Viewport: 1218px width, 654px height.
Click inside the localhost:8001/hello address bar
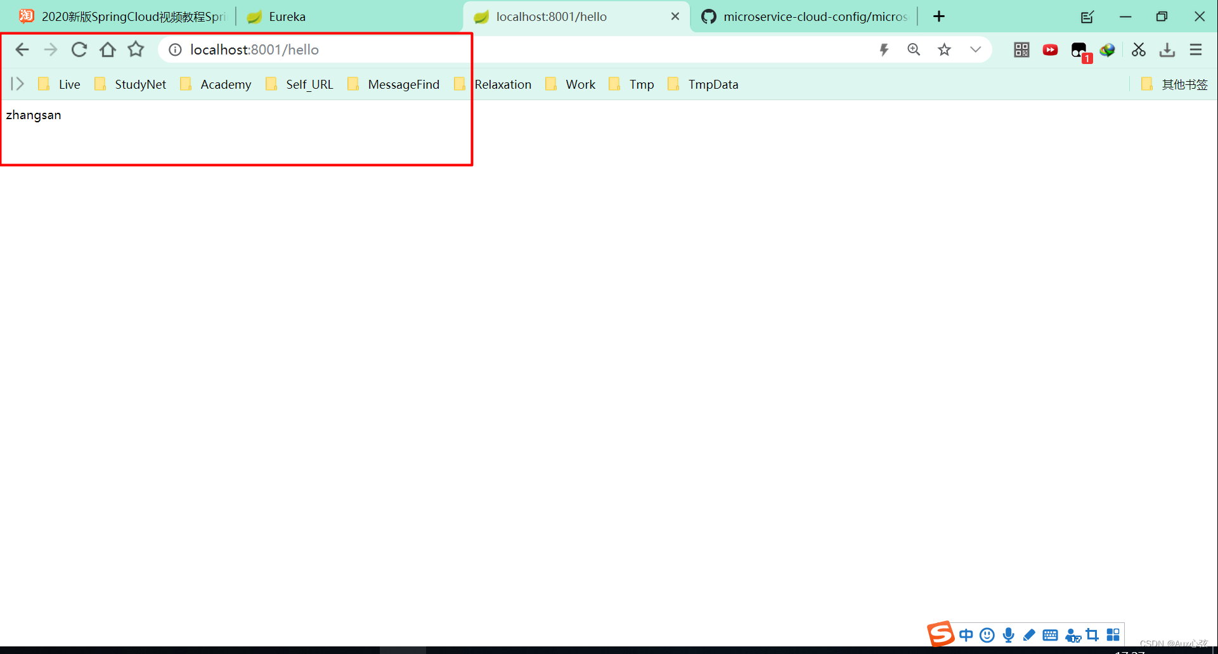click(x=317, y=49)
